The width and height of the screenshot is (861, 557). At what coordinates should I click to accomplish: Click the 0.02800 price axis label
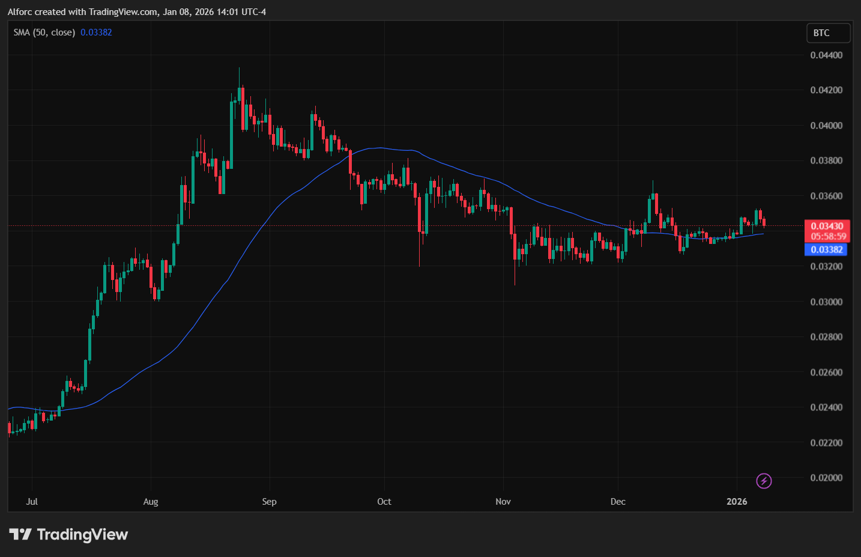pos(826,336)
